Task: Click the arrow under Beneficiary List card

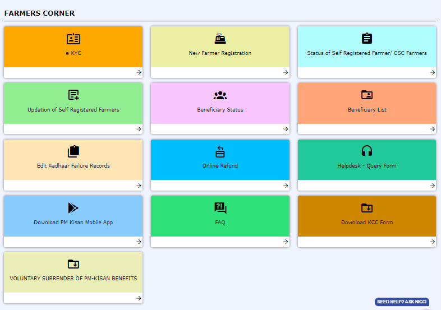Action: pos(433,129)
